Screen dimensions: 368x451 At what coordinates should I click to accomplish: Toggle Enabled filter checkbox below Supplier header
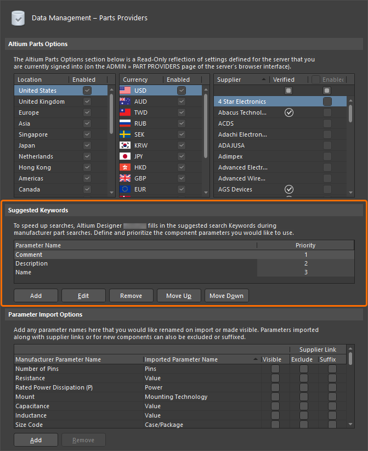327,91
